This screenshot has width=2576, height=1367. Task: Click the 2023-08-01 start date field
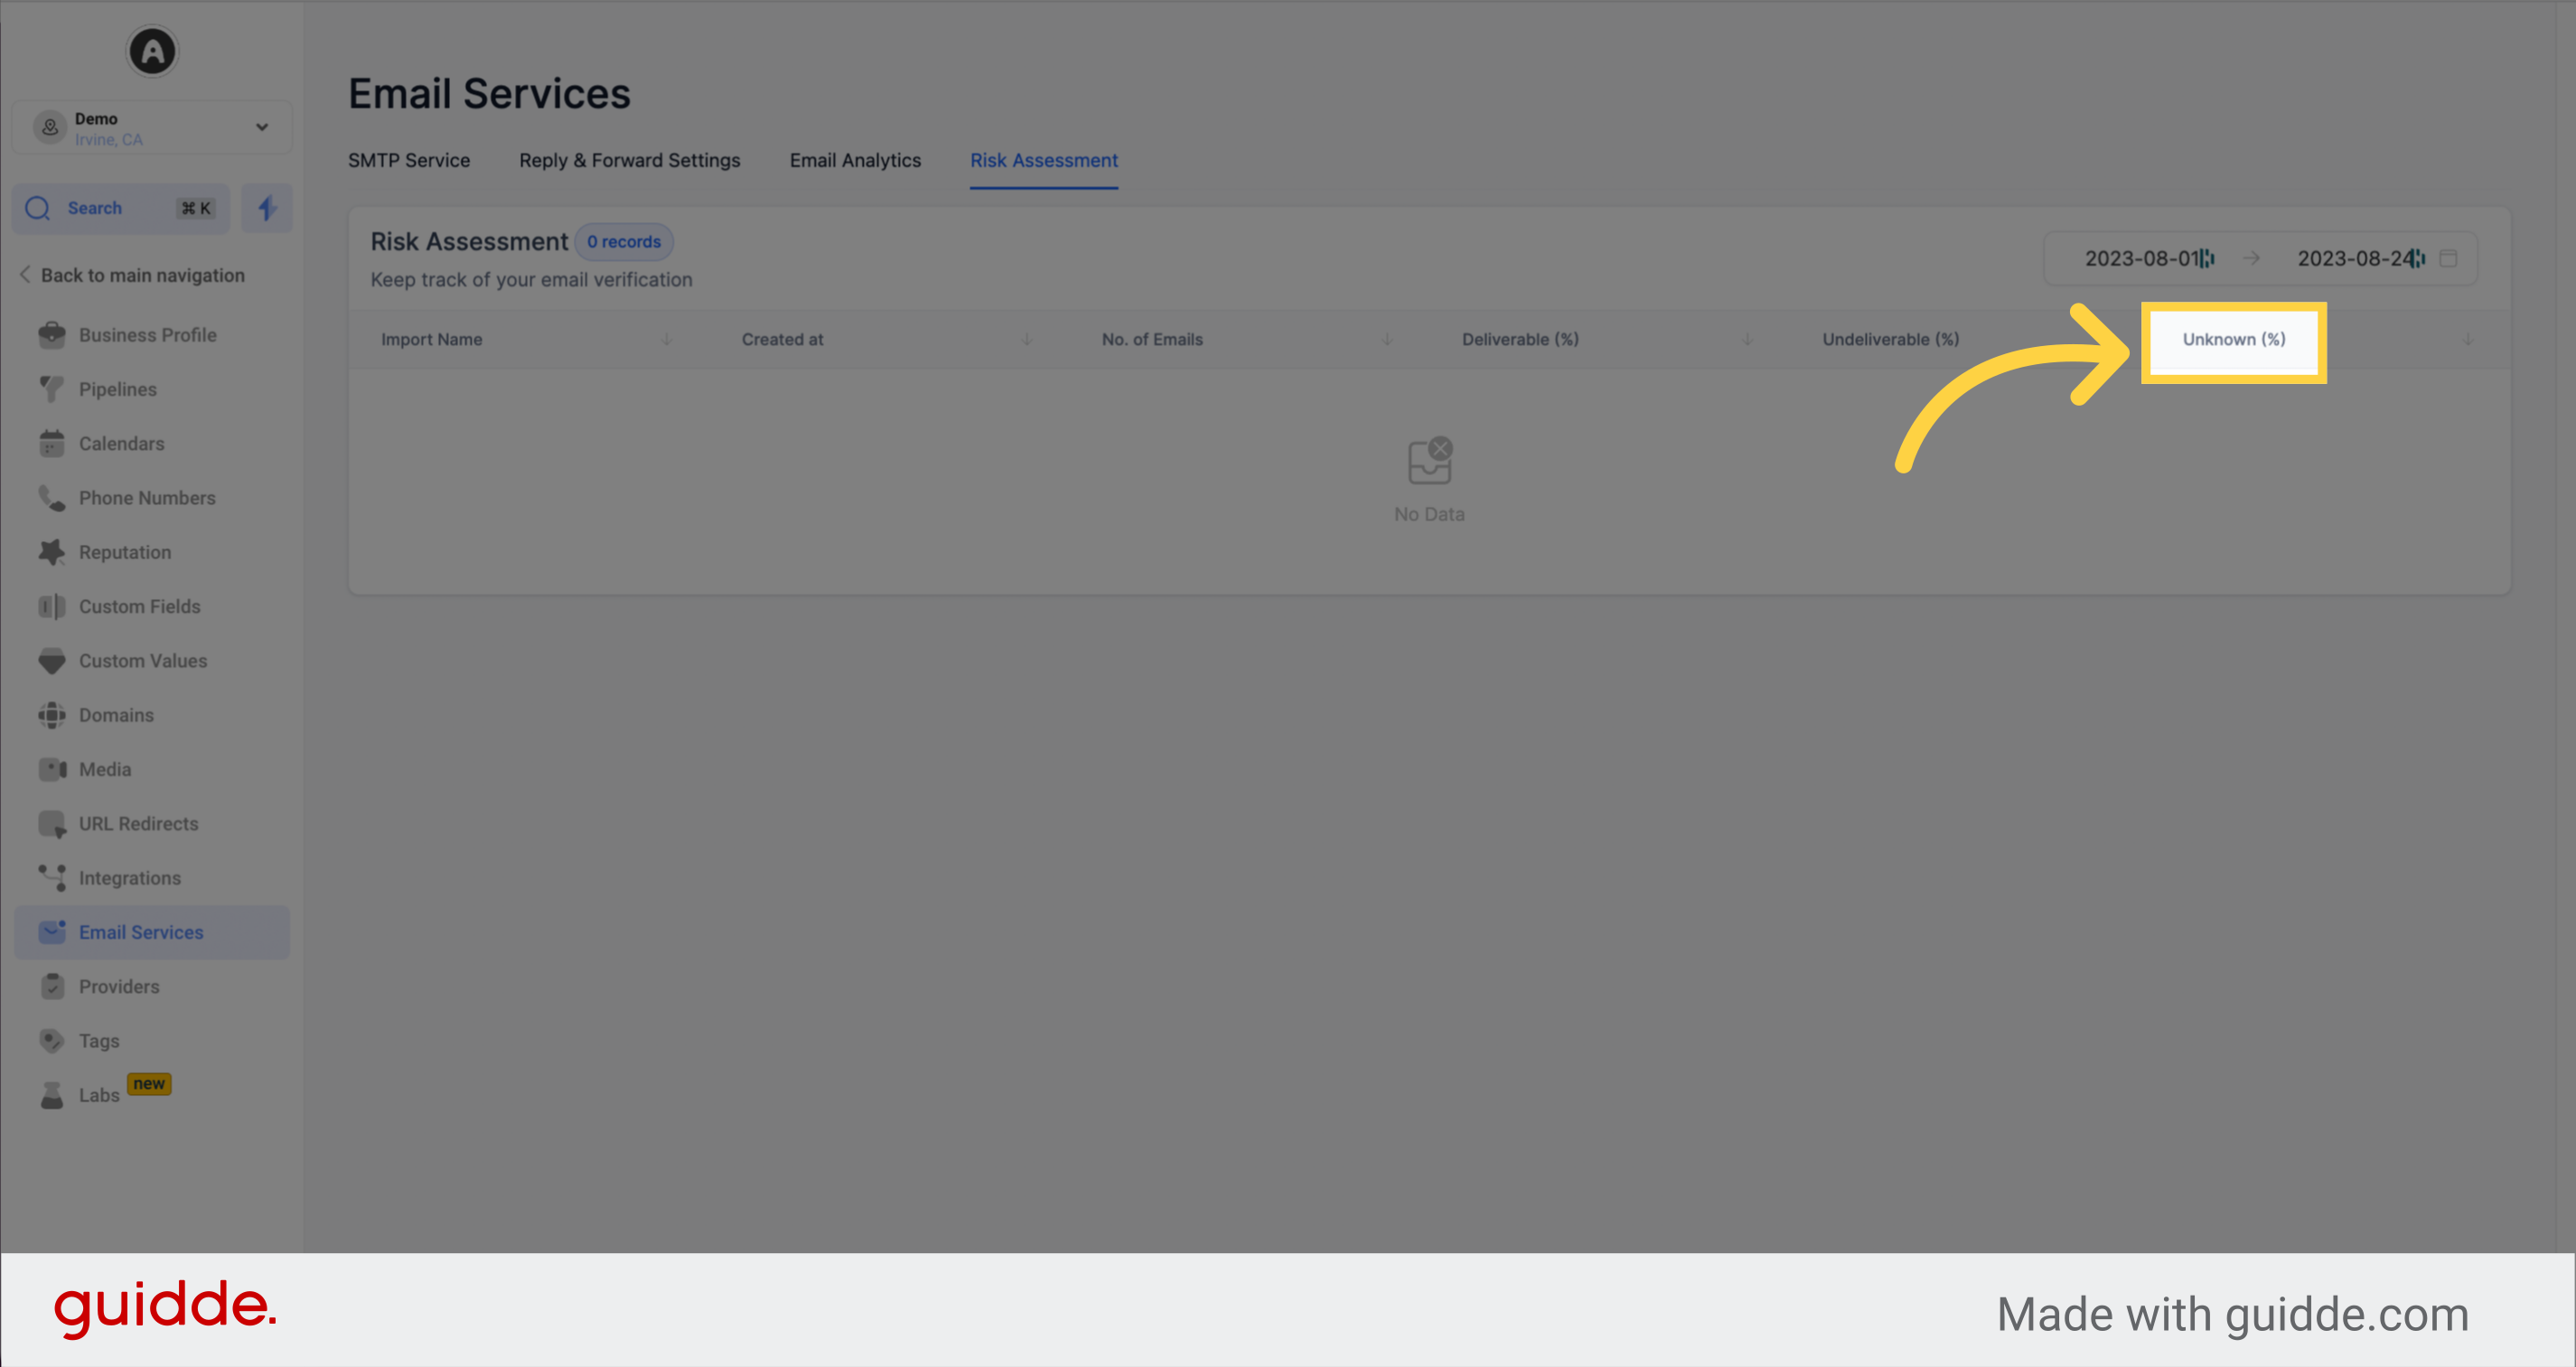(2143, 258)
